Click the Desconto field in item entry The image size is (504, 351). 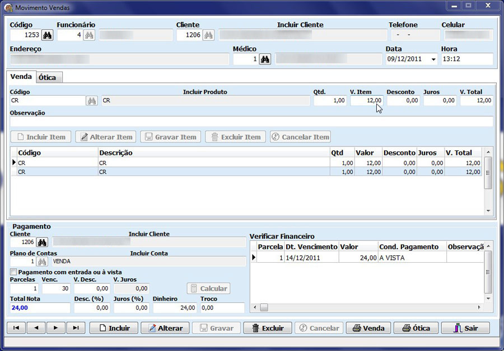pyautogui.click(x=403, y=101)
